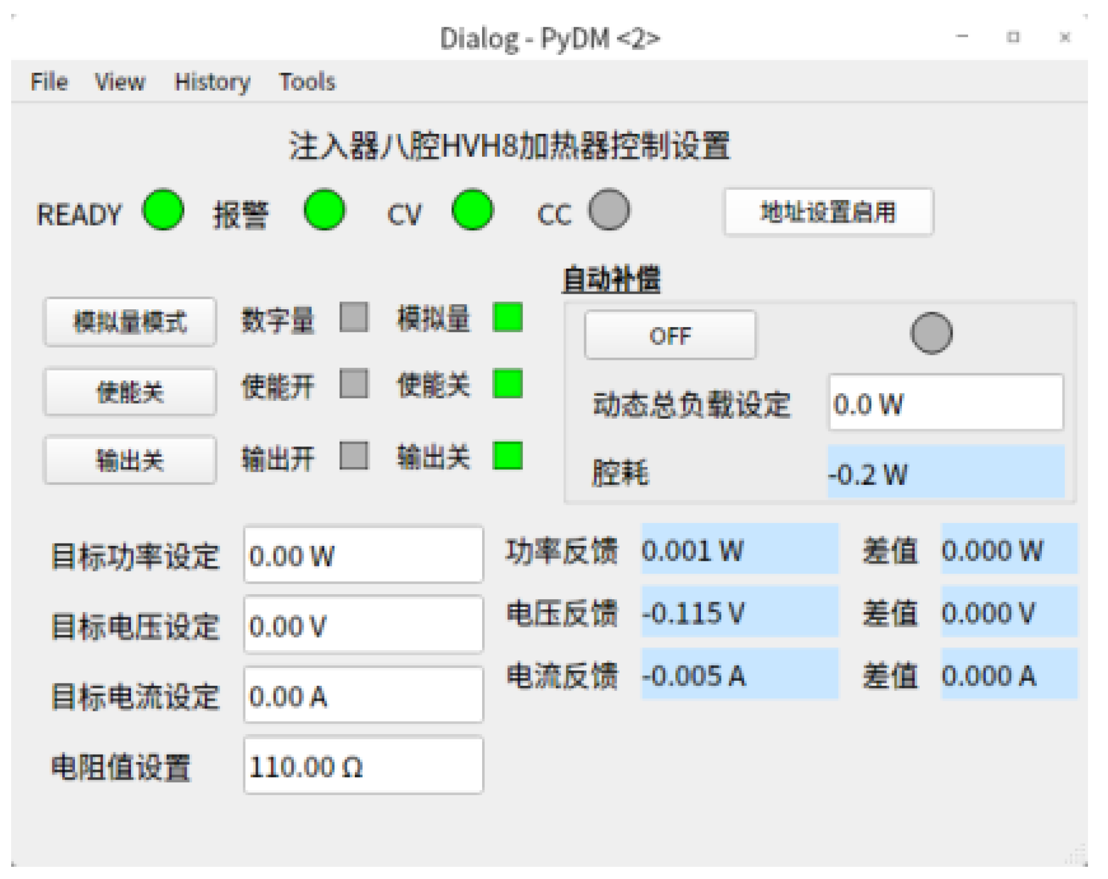Click the READY green status indicator
The image size is (1108, 879).
pos(163,210)
